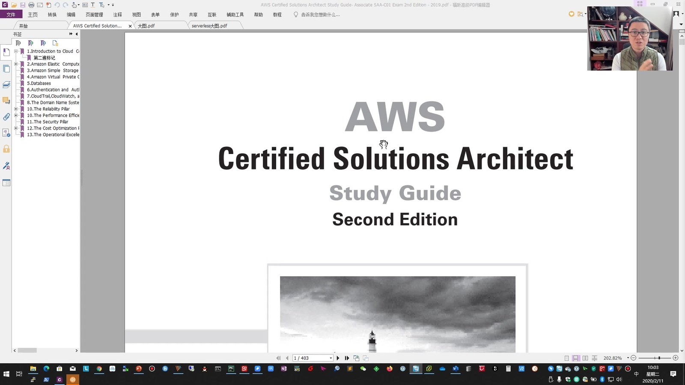Image resolution: width=685 pixels, height=385 pixels.
Task: Open the Comments panel in sidebar
Action: pyautogui.click(x=6, y=101)
